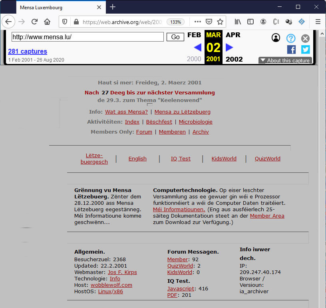Open page actions three-dot menu
The height and width of the screenshot is (308, 326).
pos(197,22)
